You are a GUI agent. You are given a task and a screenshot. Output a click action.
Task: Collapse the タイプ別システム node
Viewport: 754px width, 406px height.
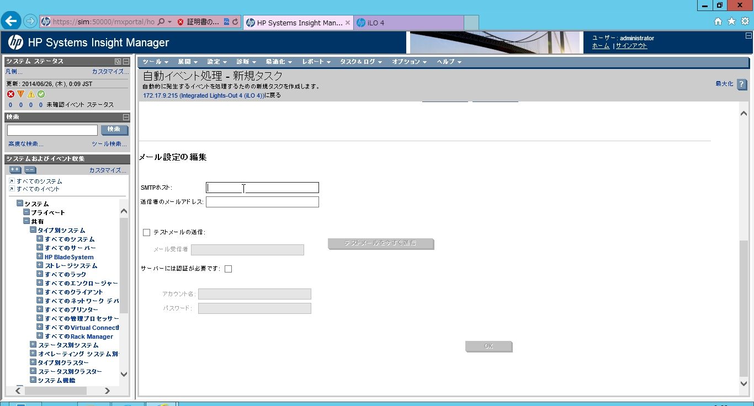point(33,230)
